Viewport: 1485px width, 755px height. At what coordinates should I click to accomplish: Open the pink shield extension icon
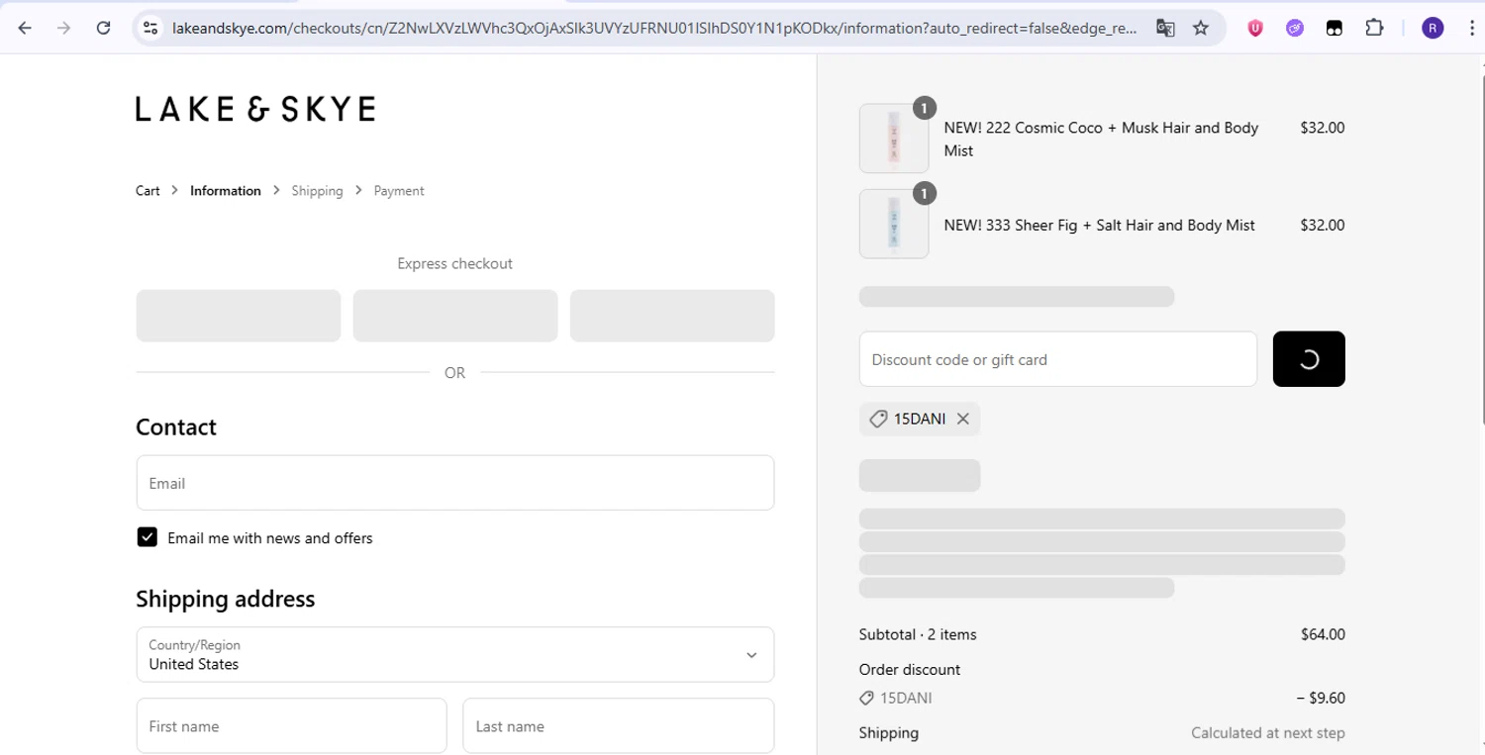1255,28
